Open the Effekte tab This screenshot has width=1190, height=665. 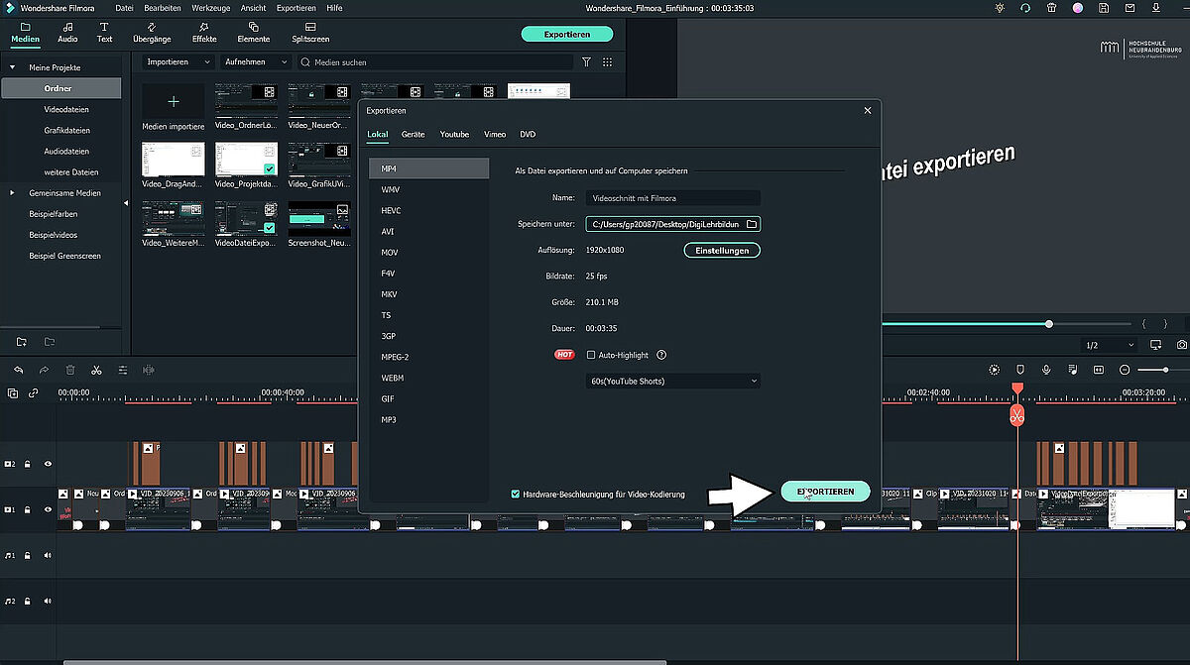(204, 32)
